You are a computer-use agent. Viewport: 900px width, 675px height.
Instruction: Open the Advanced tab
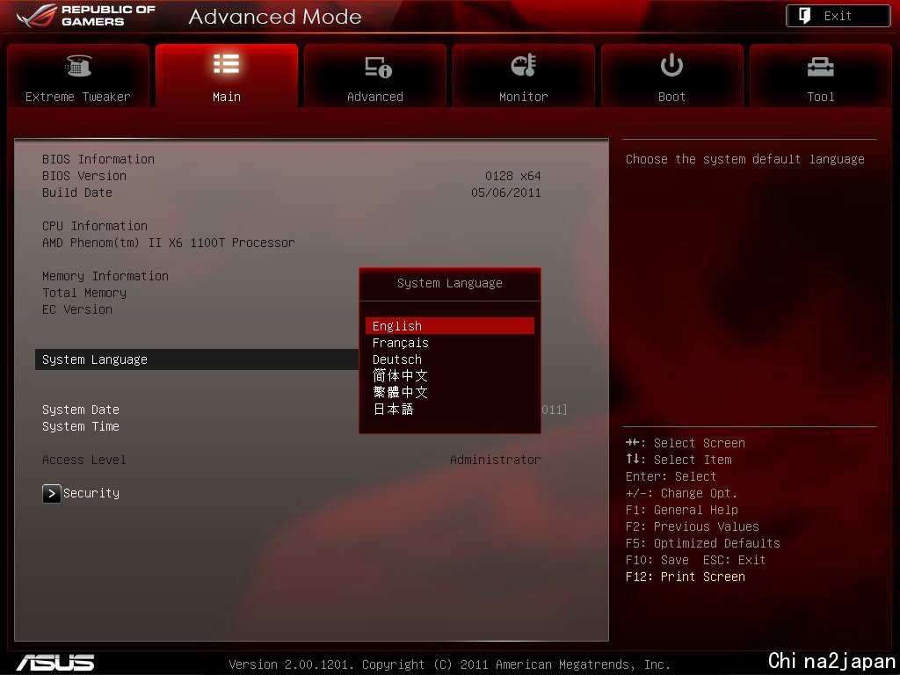pos(374,76)
